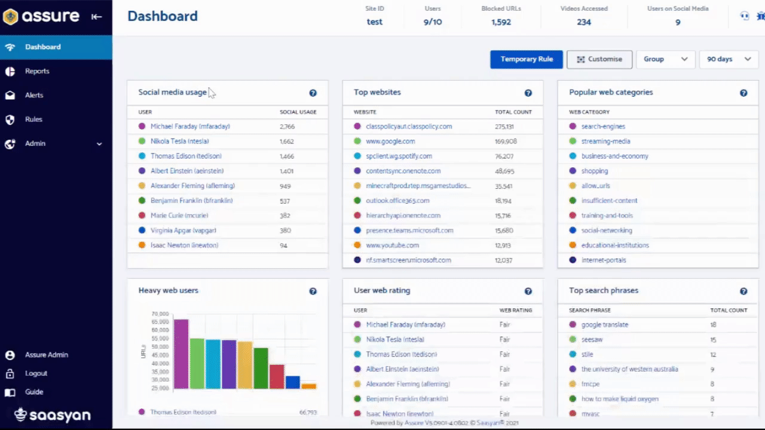Open the Group dropdown
The width and height of the screenshot is (765, 430).
pos(665,59)
